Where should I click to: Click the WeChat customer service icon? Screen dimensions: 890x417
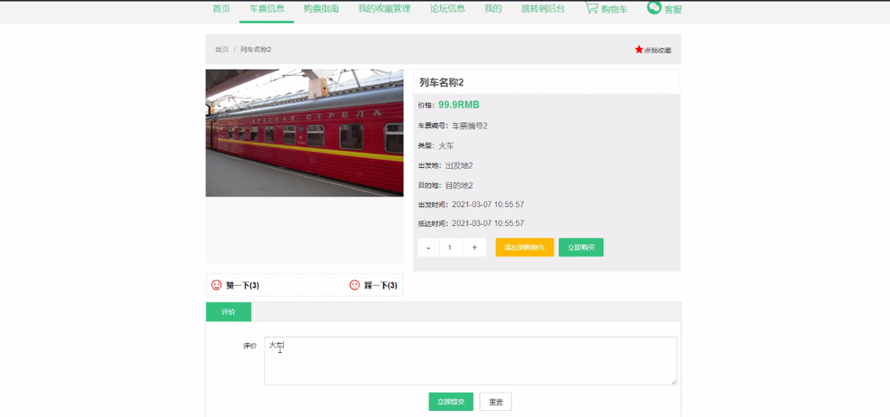(x=654, y=8)
